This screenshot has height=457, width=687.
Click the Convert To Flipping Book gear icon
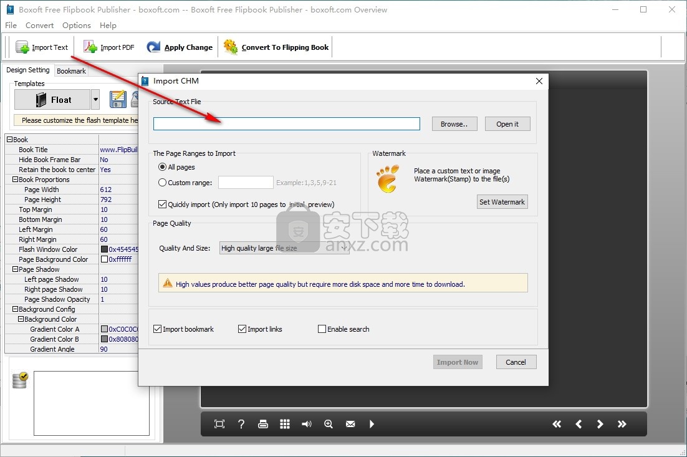pyautogui.click(x=231, y=47)
